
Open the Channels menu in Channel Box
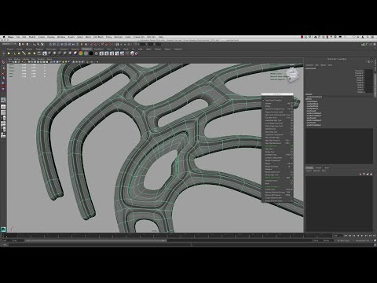[x=309, y=65]
